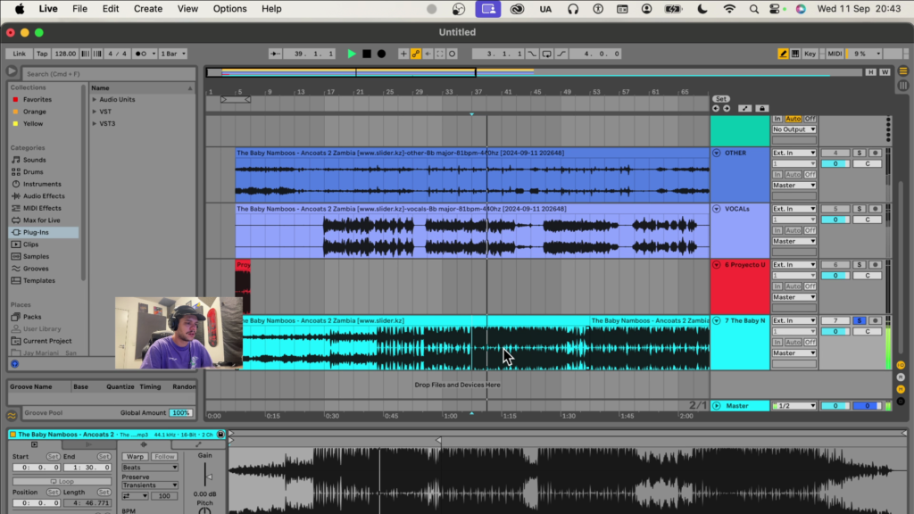Fold the 6 Proyecto U track
Screen dimensions: 914x514
pyautogui.click(x=717, y=264)
